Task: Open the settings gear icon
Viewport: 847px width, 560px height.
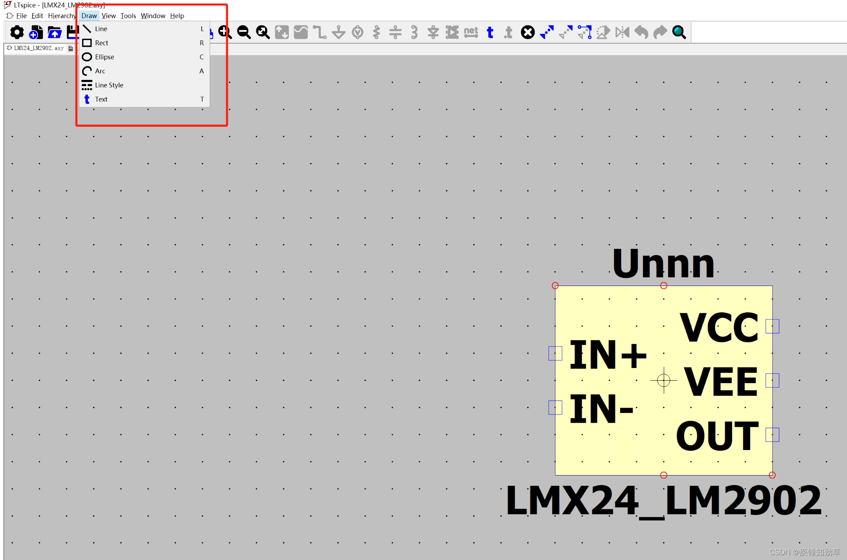Action: [17, 32]
